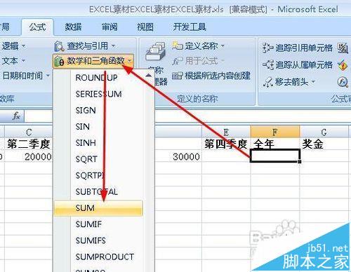The width and height of the screenshot is (351, 272).
Task: Click the active cell under 全年
Action: 275,156
